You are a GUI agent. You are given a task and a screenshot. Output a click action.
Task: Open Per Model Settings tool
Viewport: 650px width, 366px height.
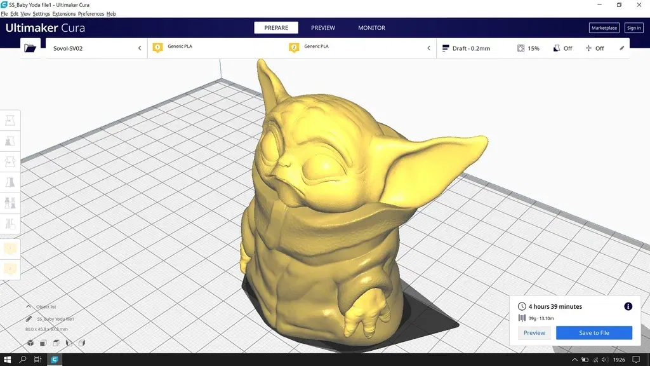pos(10,203)
